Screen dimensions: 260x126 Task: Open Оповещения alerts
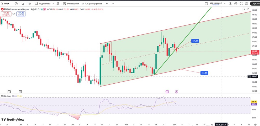point(71,3)
